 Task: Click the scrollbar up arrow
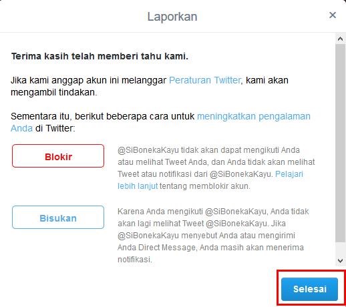click(340, 39)
